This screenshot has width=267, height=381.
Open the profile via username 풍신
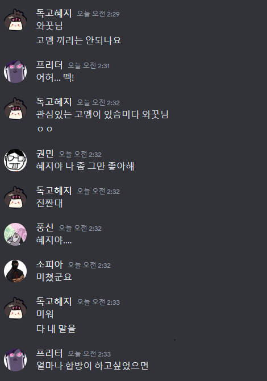tap(45, 227)
